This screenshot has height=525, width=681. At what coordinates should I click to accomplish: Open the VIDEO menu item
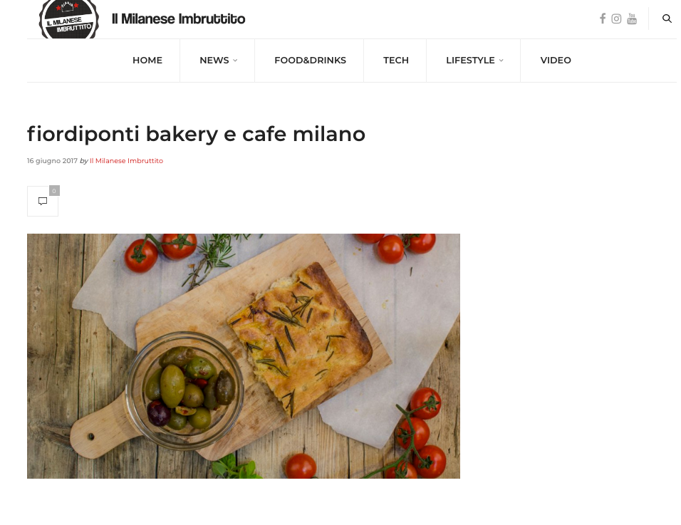(x=556, y=61)
